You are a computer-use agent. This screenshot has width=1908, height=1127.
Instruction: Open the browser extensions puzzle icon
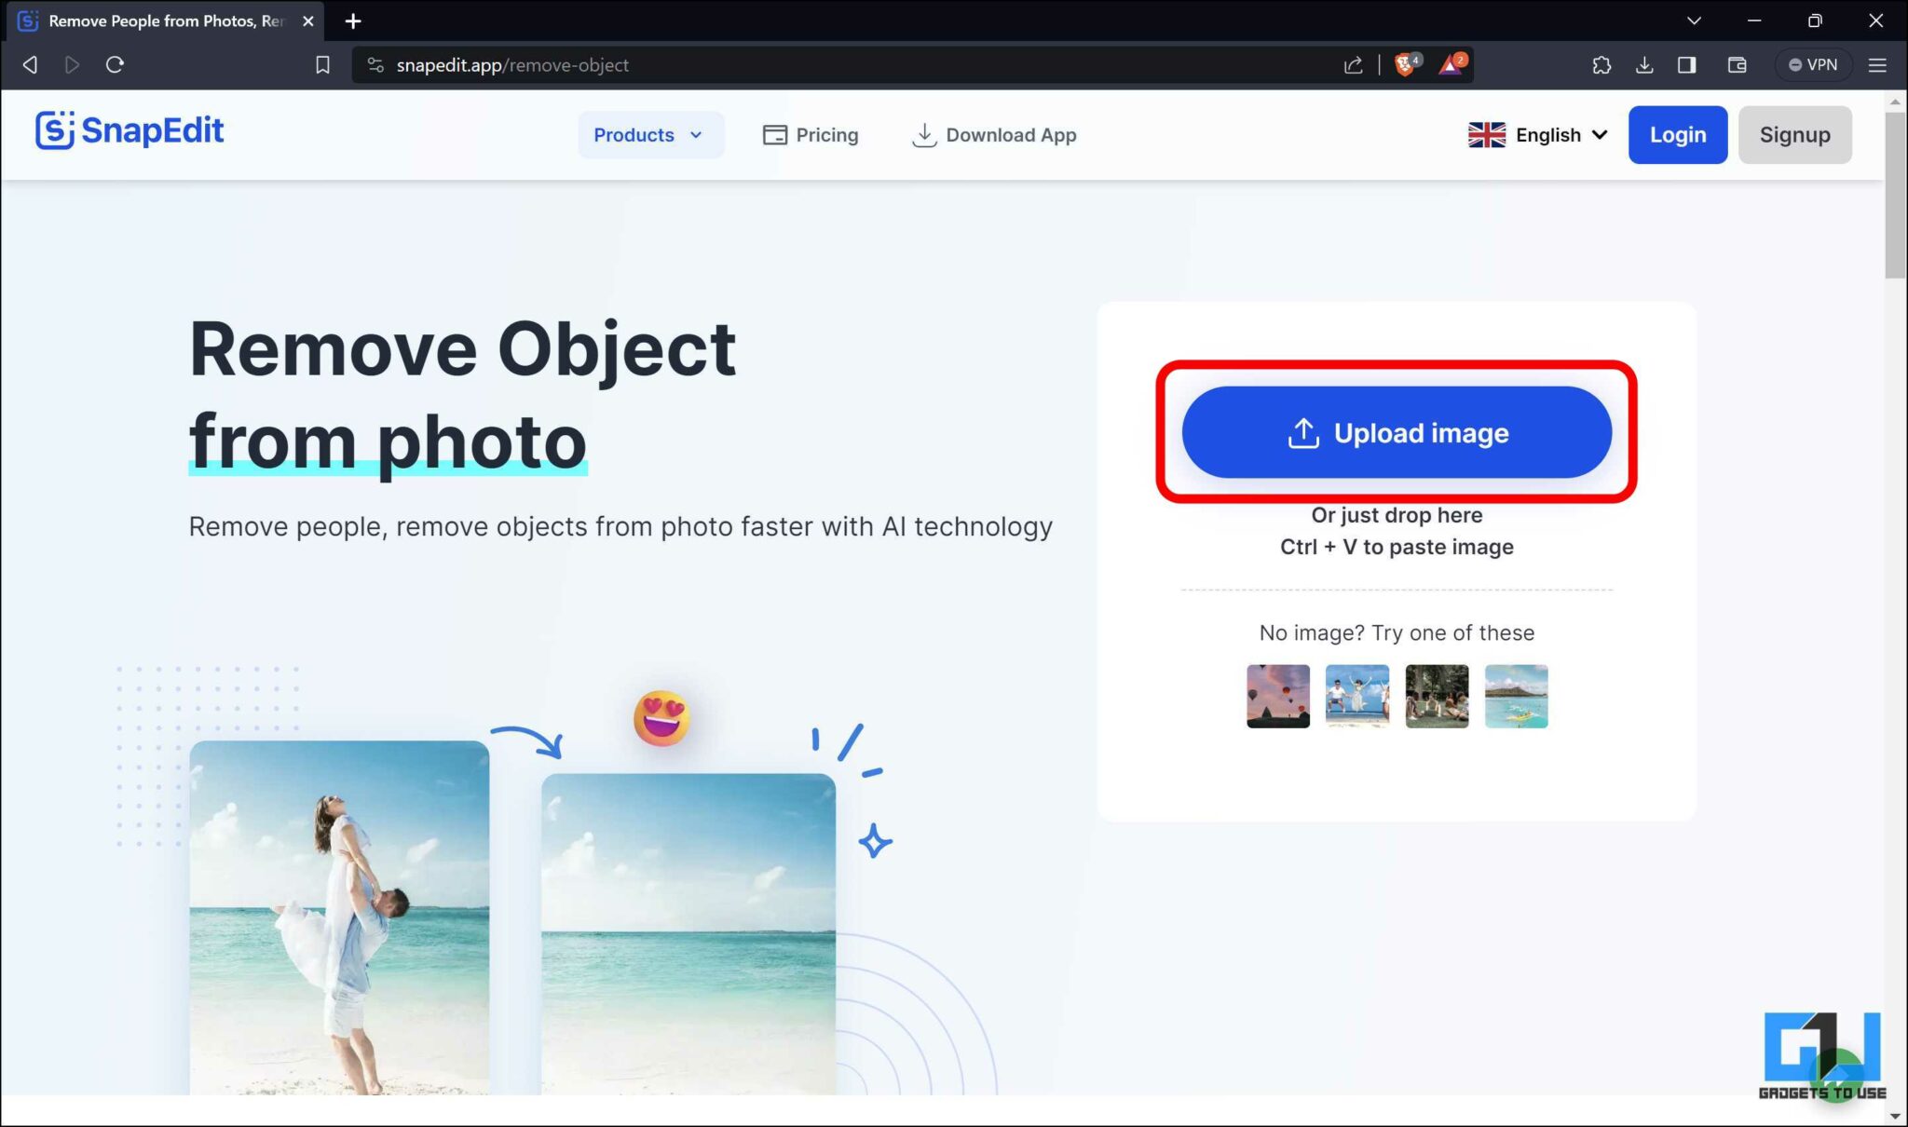click(1602, 64)
